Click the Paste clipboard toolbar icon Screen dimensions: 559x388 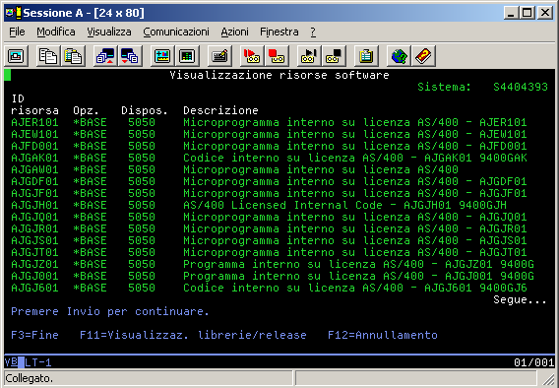tap(73, 56)
